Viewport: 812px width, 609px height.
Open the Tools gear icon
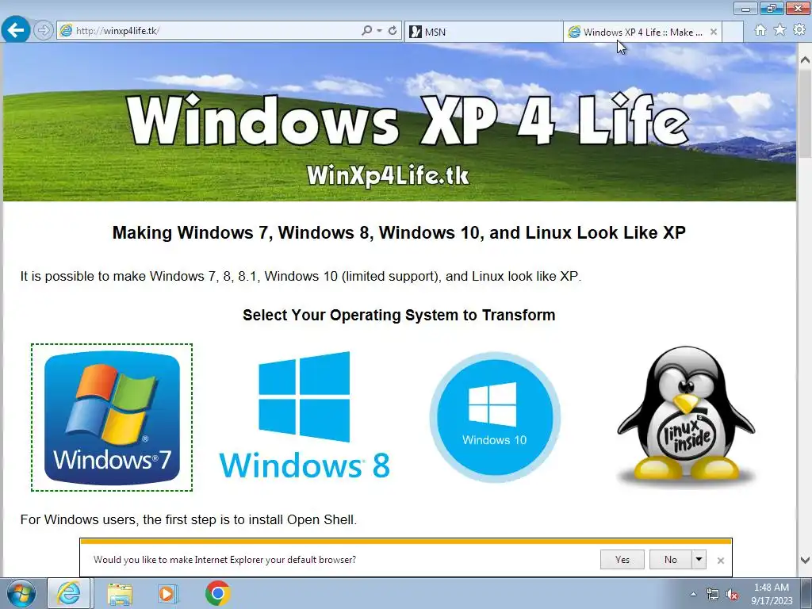point(799,30)
